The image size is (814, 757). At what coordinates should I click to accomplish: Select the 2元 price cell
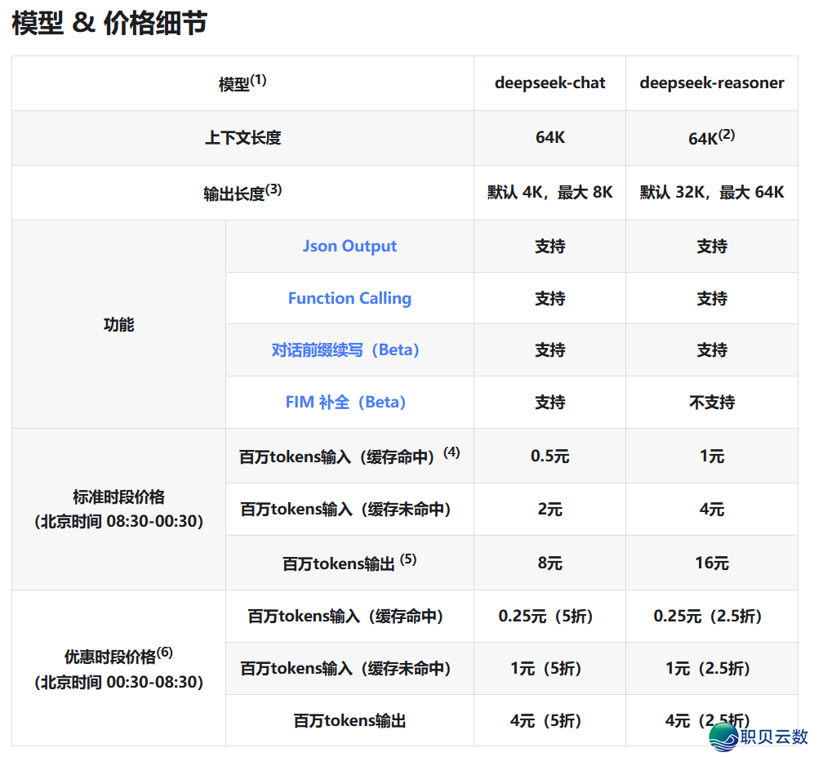(x=549, y=509)
